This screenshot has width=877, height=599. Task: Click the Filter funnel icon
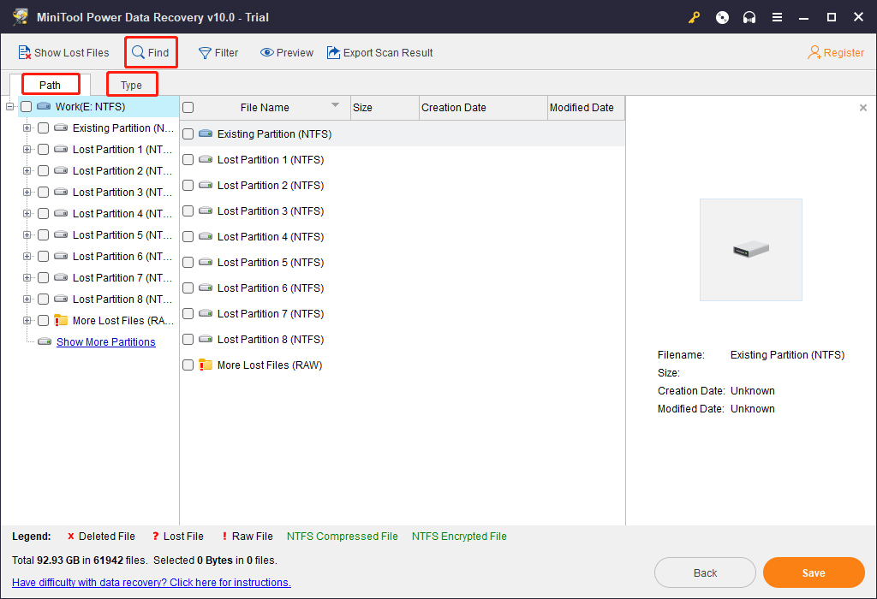click(x=205, y=52)
